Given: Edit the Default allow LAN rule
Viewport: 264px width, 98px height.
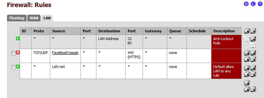Looking at the screenshot, I should pos(253,68).
